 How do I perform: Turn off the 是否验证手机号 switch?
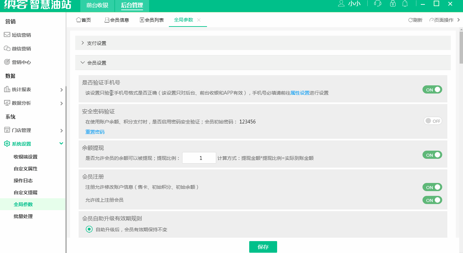point(432,89)
